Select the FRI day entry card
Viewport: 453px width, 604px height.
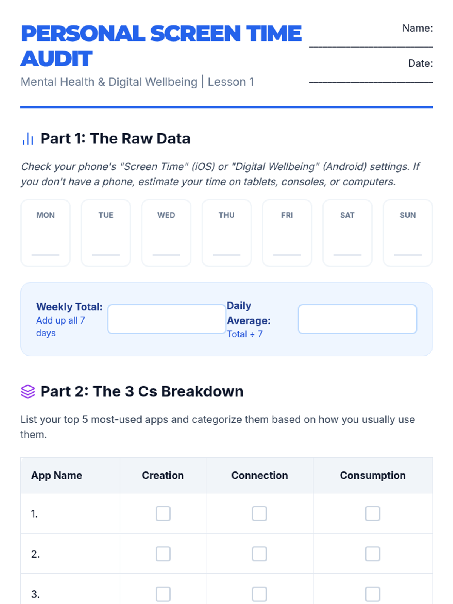(x=287, y=233)
